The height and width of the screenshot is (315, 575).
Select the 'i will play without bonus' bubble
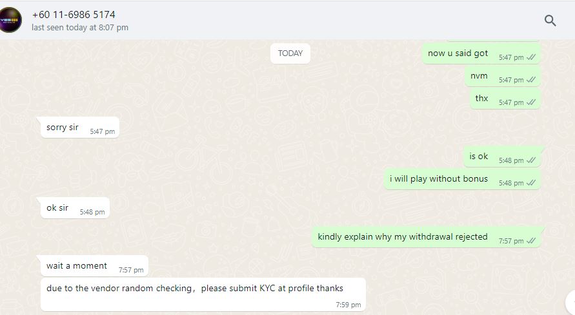click(462, 179)
